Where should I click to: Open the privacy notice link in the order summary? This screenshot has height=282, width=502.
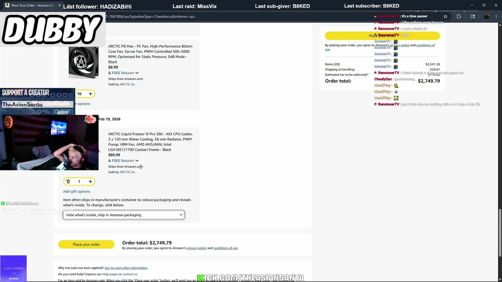click(x=399, y=45)
